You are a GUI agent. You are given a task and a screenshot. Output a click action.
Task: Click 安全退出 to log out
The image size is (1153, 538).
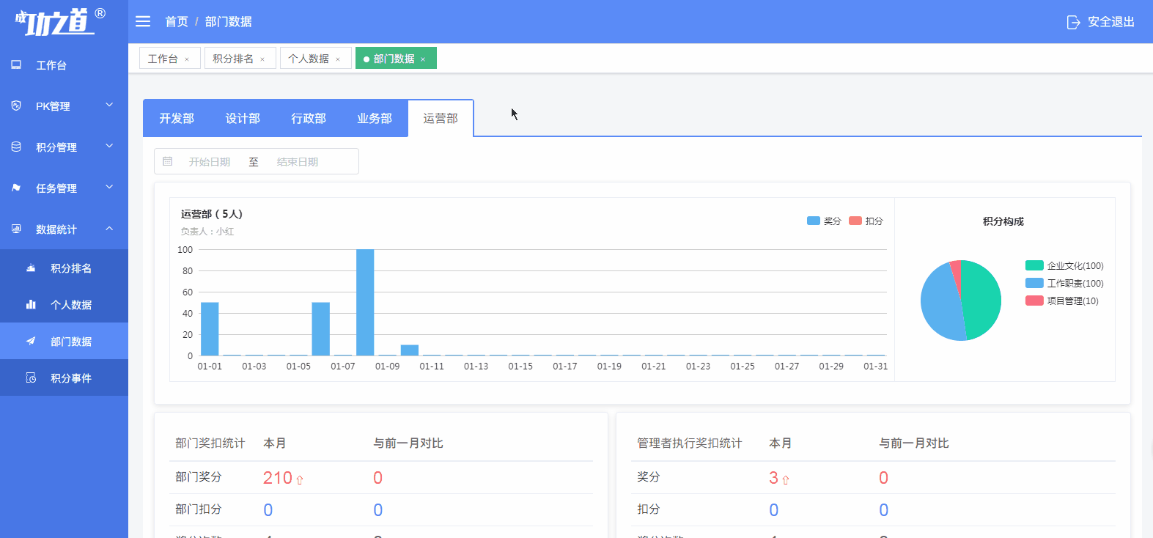1111,22
